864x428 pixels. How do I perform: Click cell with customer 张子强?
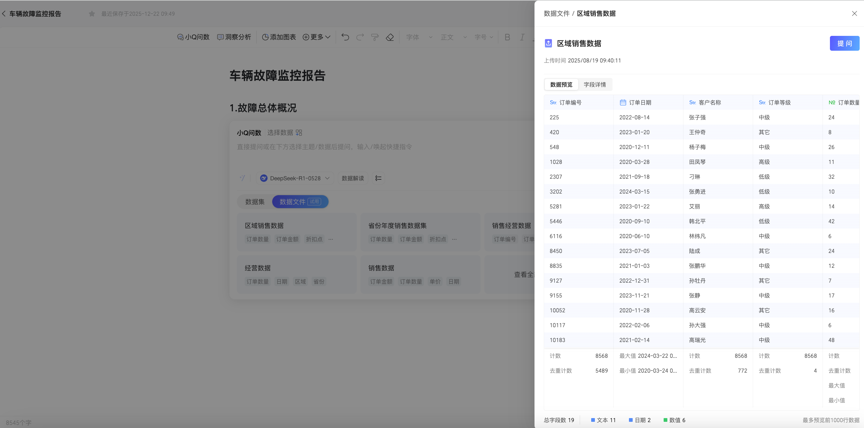[x=718, y=117]
